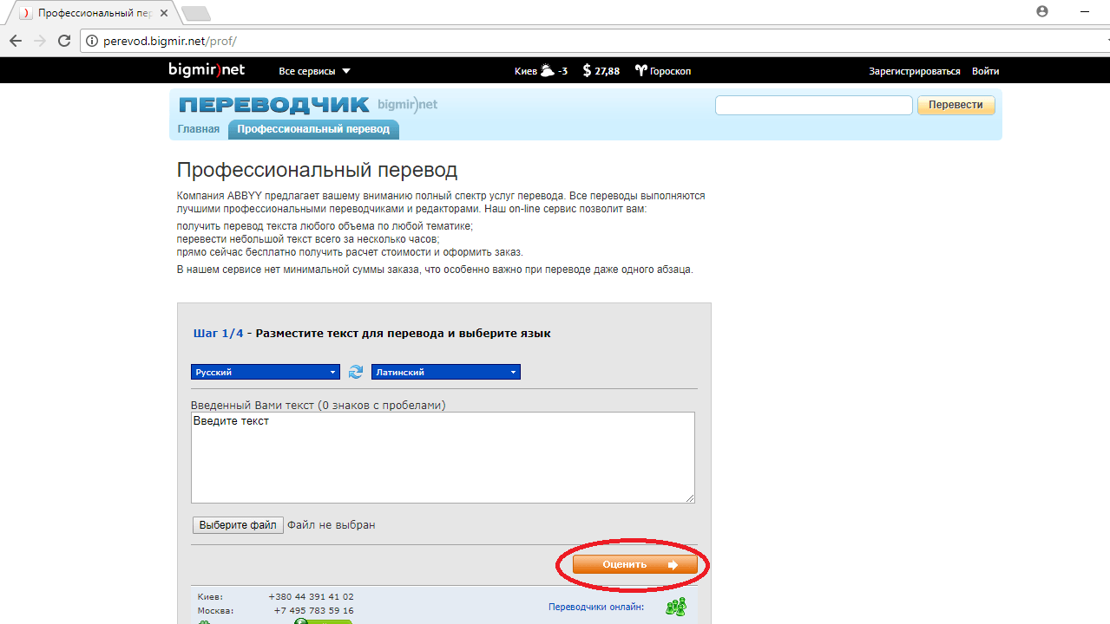The height and width of the screenshot is (624, 1110).
Task: Click the dollar exchange rate icon
Action: [588, 70]
